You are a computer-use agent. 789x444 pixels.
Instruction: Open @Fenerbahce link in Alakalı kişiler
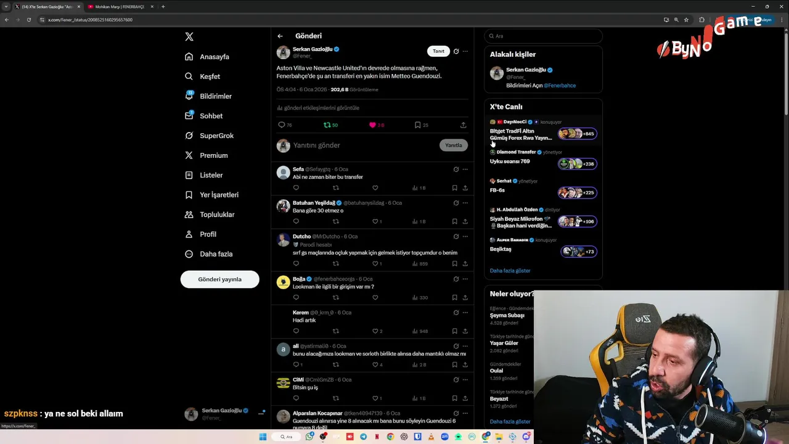(x=560, y=86)
